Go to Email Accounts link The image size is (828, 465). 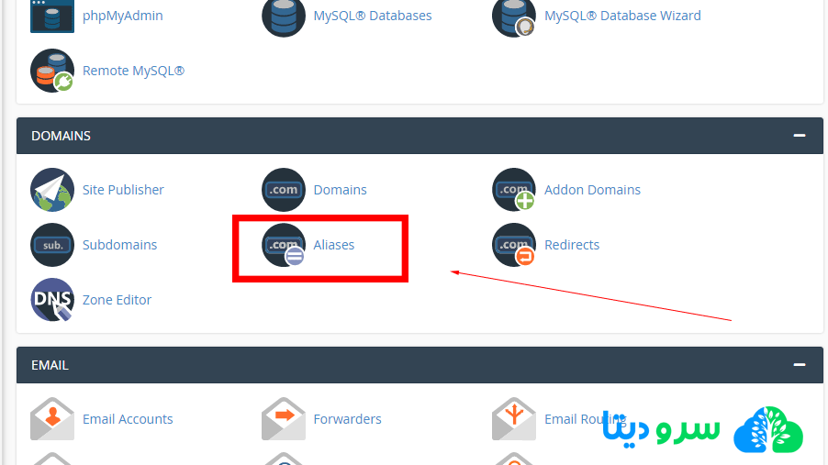click(128, 419)
